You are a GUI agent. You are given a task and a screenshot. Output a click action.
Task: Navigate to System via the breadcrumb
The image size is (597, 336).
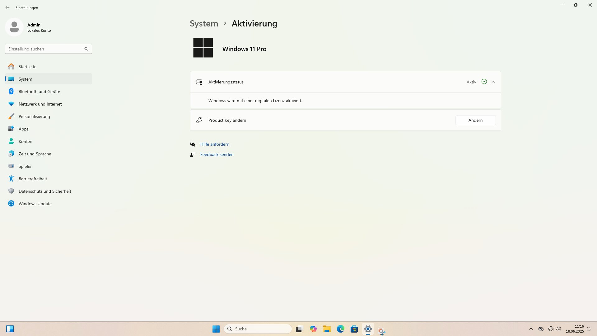pyautogui.click(x=204, y=23)
